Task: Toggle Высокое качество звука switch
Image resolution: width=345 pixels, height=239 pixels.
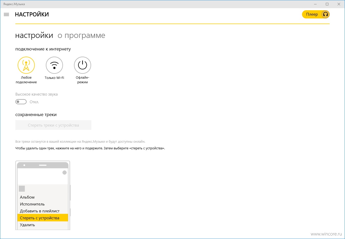Action: pyautogui.click(x=21, y=102)
